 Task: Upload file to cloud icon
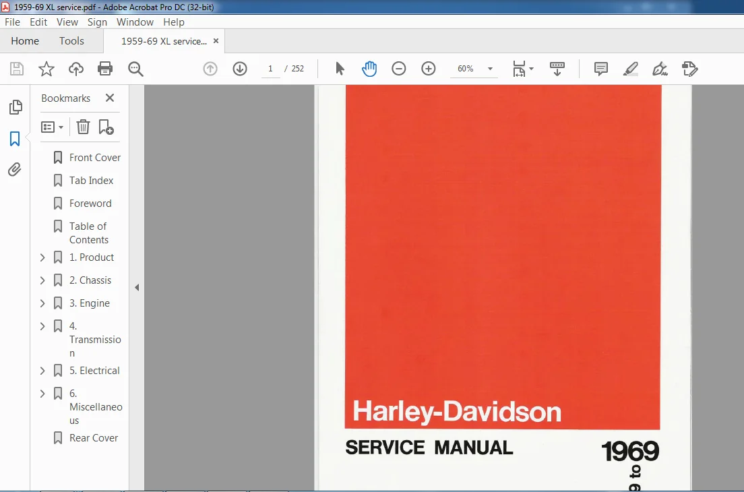click(x=76, y=69)
